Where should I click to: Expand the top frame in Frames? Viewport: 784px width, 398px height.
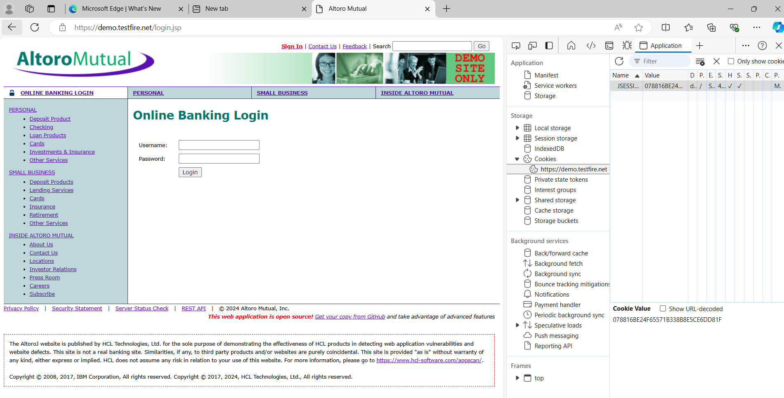coord(518,378)
